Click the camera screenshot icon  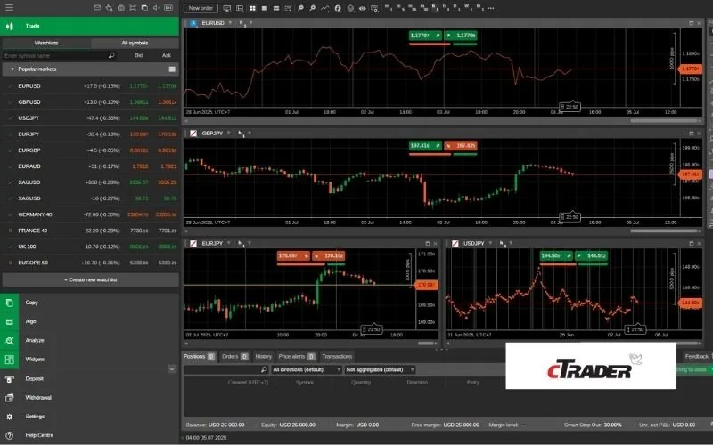(x=121, y=8)
